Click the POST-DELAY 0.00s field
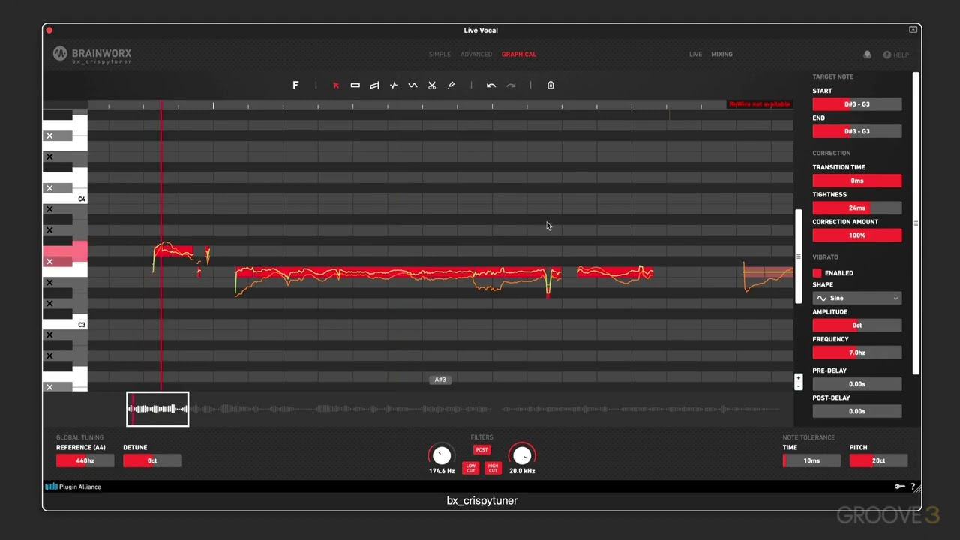The height and width of the screenshot is (540, 960). click(x=857, y=411)
